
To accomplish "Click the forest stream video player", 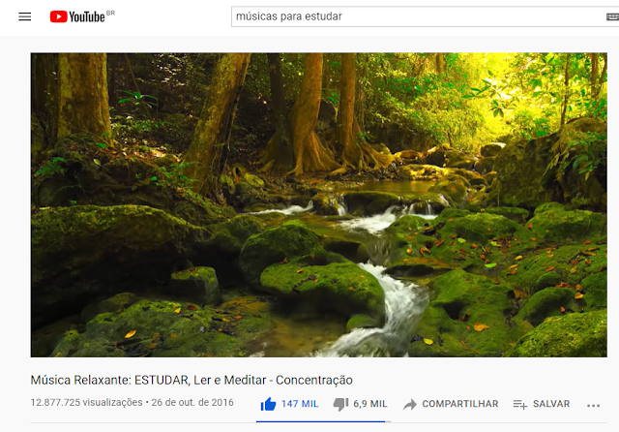I will click(x=318, y=204).
